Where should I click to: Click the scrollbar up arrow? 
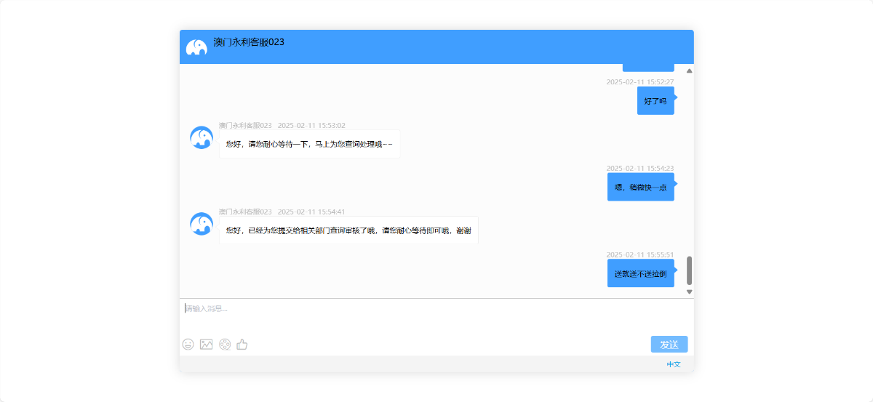[689, 71]
